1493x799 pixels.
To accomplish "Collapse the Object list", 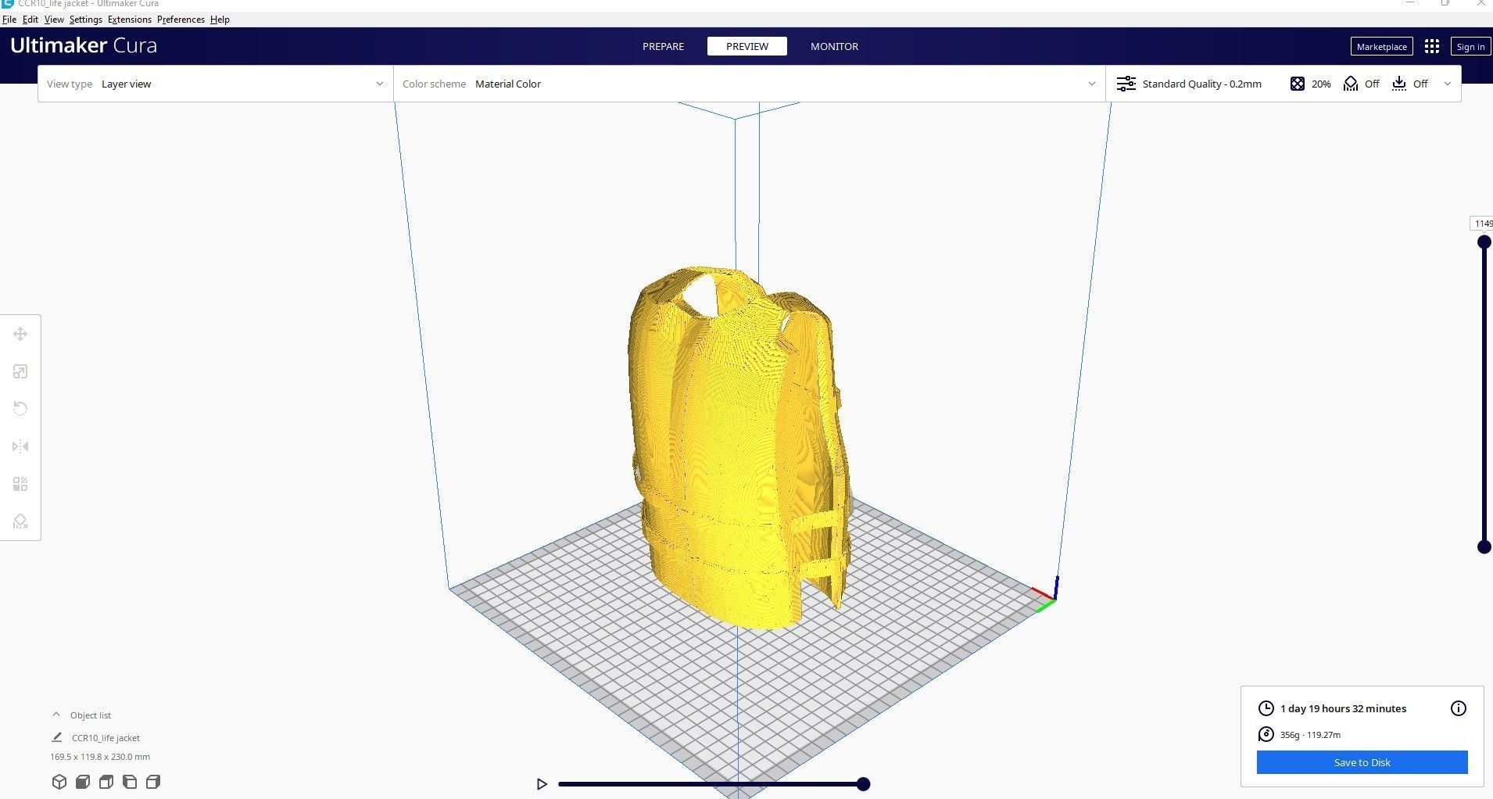I will (x=56, y=715).
